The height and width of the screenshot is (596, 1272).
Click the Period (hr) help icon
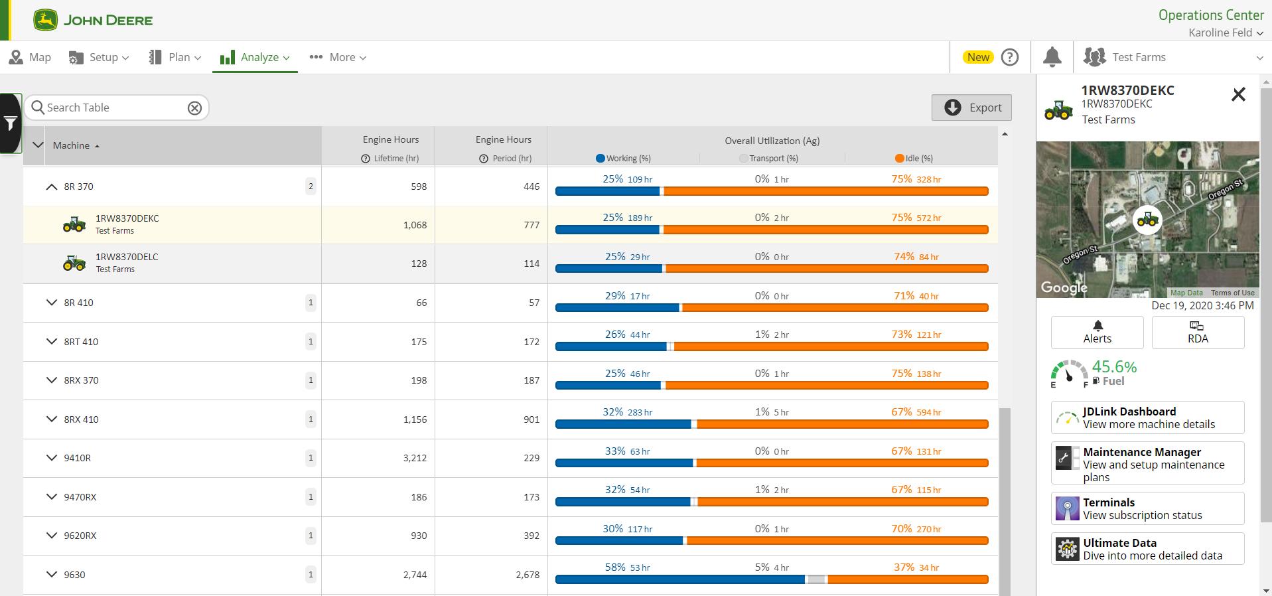tap(483, 159)
